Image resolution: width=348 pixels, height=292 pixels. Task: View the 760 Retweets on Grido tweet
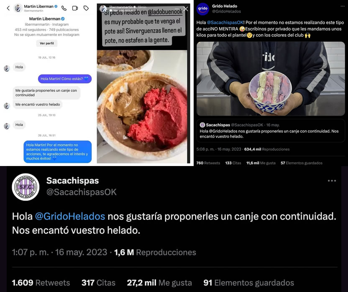(x=208, y=163)
